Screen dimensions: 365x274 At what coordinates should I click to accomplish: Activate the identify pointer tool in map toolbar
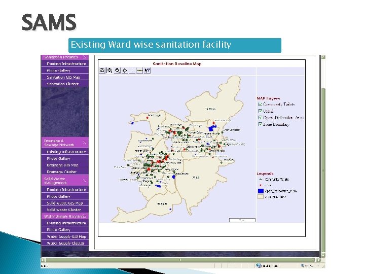pyautogui.click(x=147, y=71)
